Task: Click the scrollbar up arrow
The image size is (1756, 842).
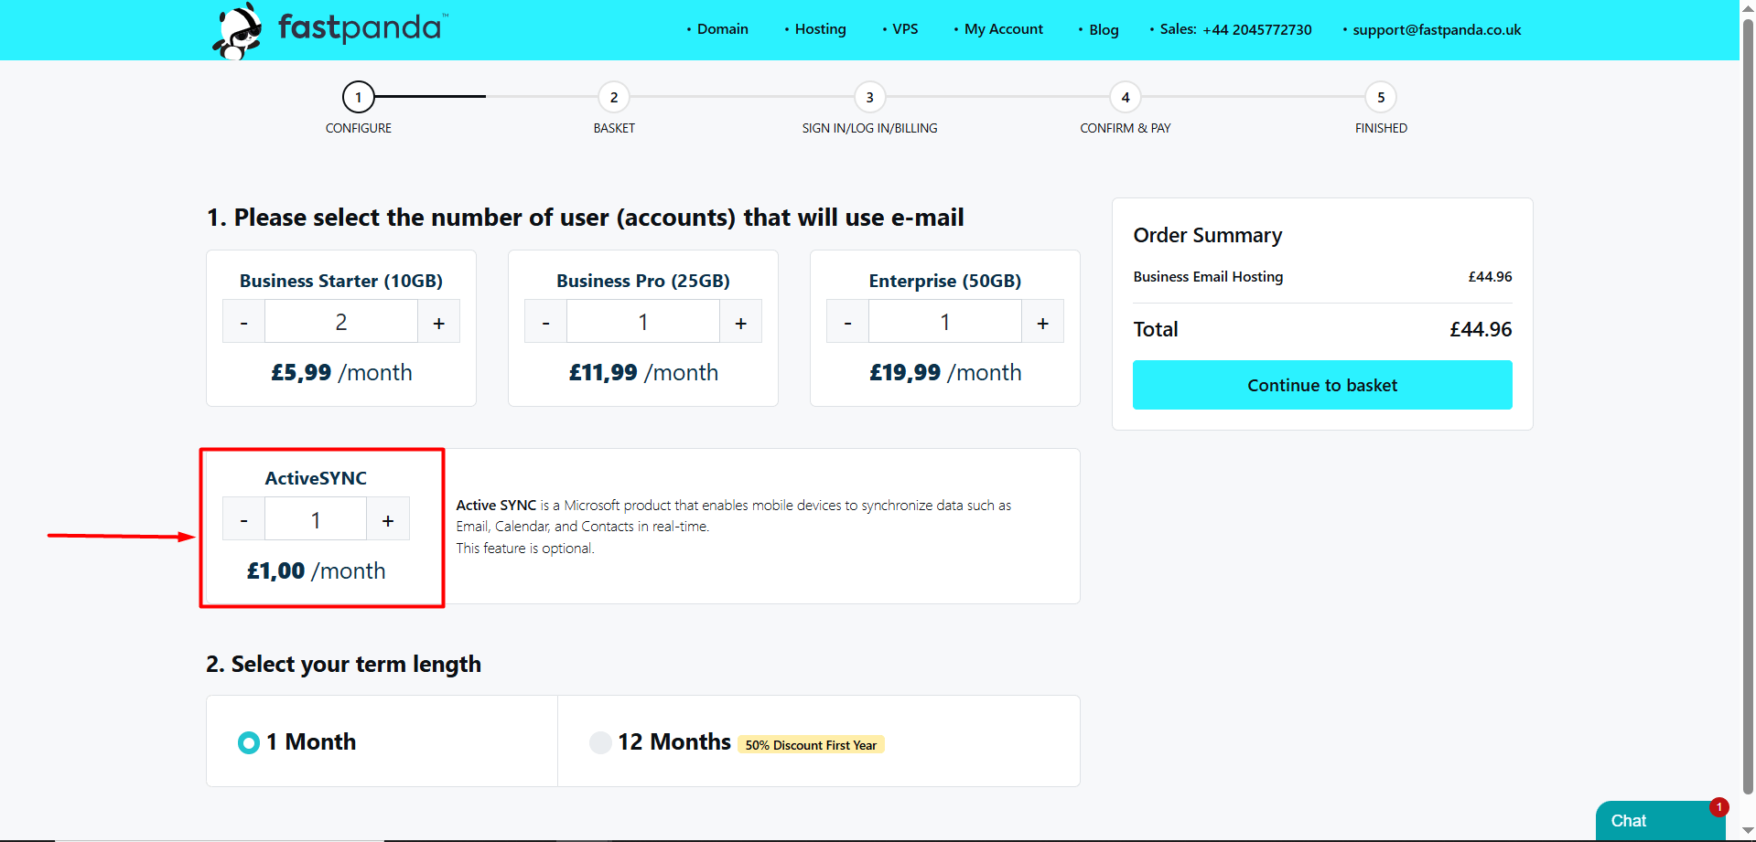Action: (x=1748, y=7)
